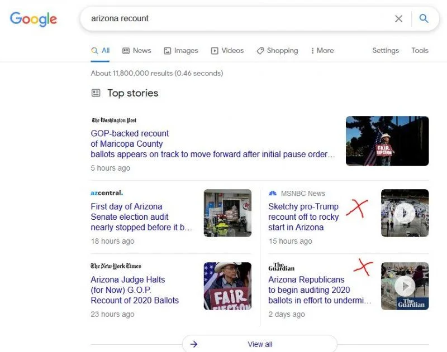Open the Washington Post story thumbnail
This screenshot has height=352, width=447.
point(387,141)
